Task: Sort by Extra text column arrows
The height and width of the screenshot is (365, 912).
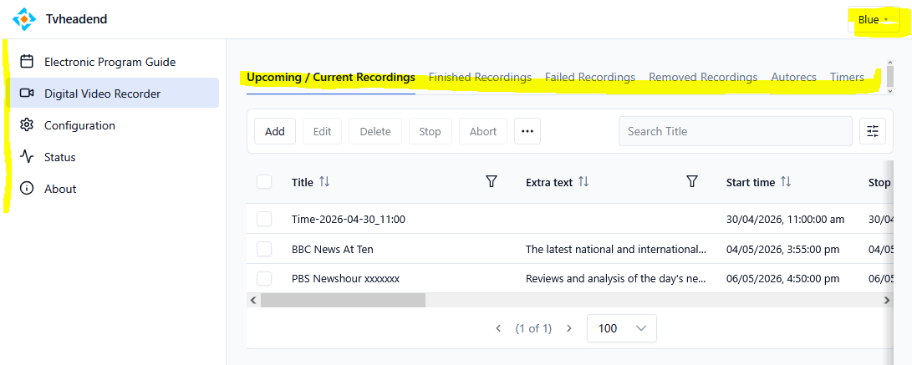Action: pos(583,182)
